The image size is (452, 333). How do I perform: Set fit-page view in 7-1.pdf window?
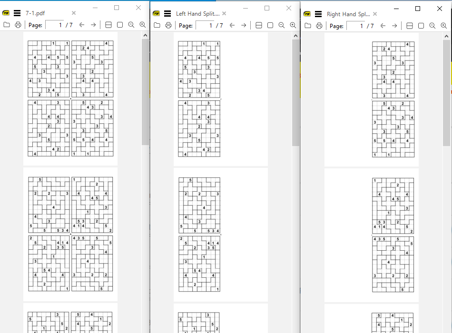point(120,25)
